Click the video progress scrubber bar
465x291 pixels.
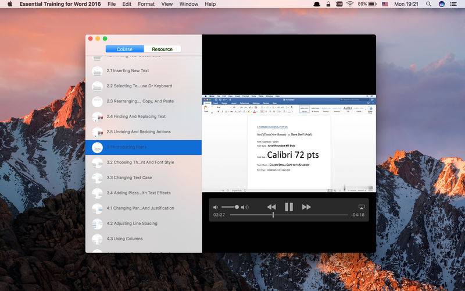pos(289,215)
